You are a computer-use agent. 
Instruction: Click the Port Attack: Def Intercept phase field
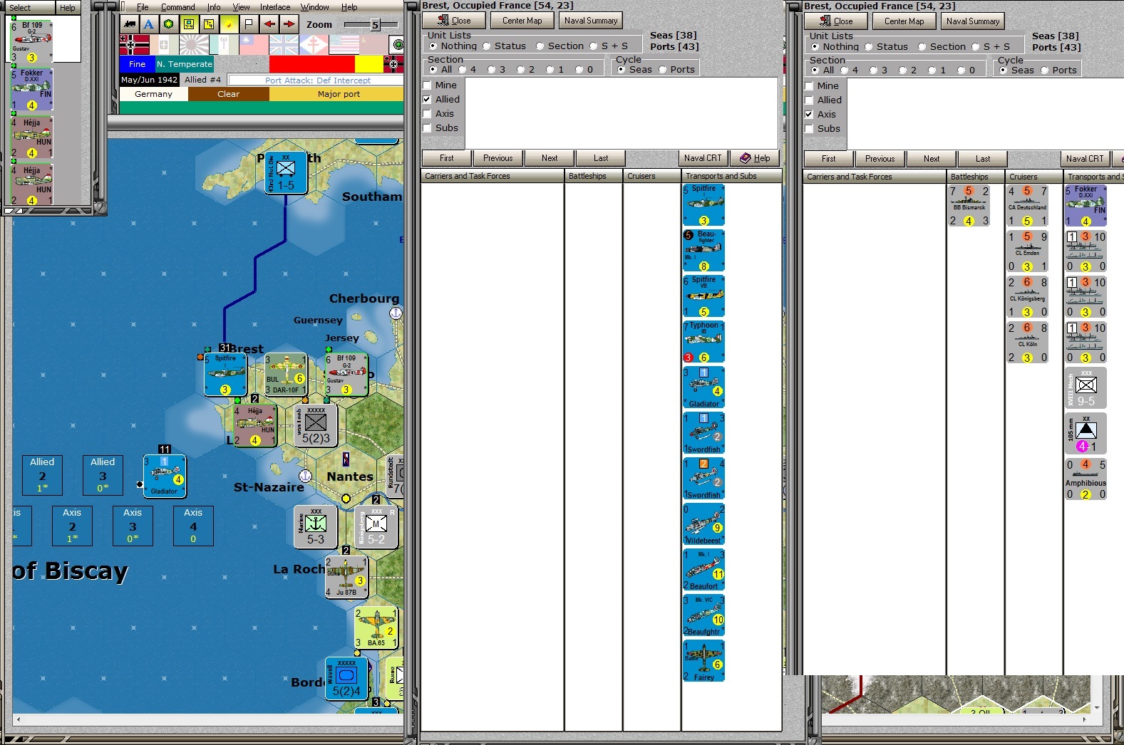pyautogui.click(x=317, y=80)
